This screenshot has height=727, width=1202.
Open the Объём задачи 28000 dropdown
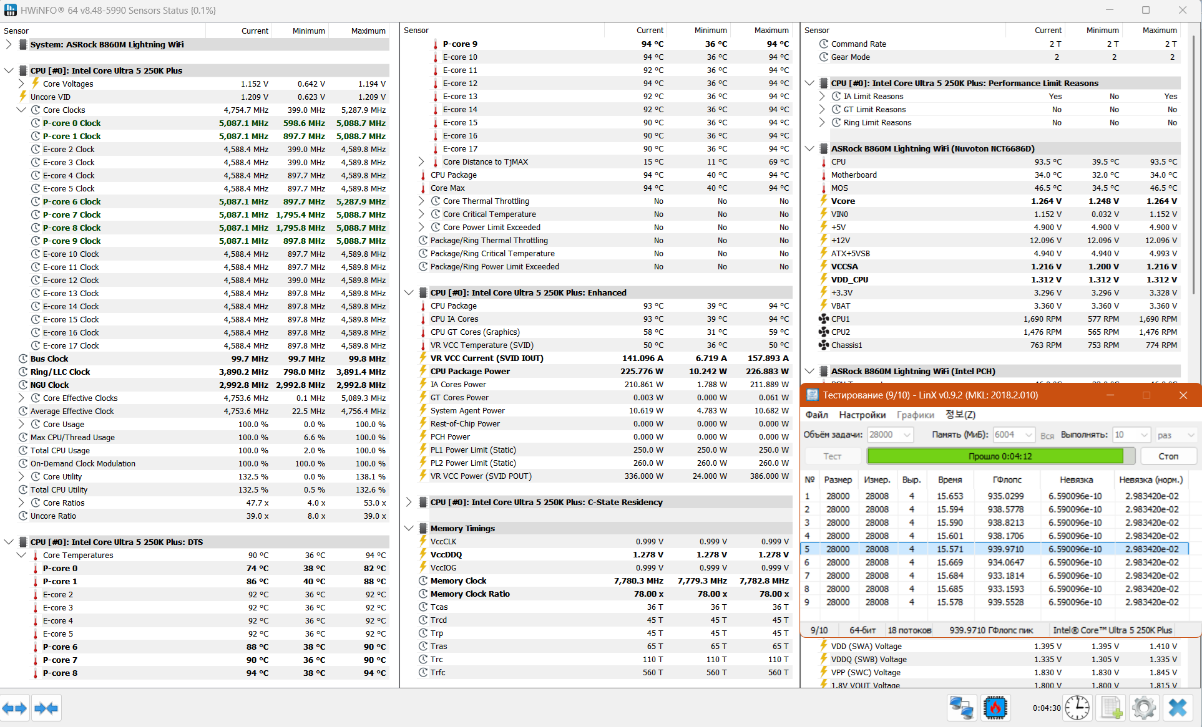click(891, 435)
